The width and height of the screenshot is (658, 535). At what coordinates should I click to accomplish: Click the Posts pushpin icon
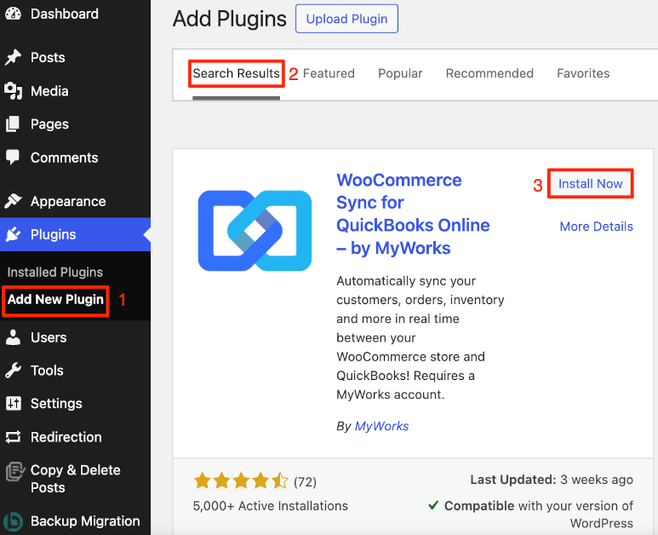(x=13, y=58)
